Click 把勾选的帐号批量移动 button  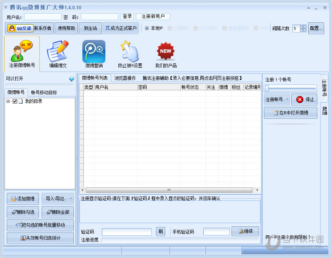[40, 225]
